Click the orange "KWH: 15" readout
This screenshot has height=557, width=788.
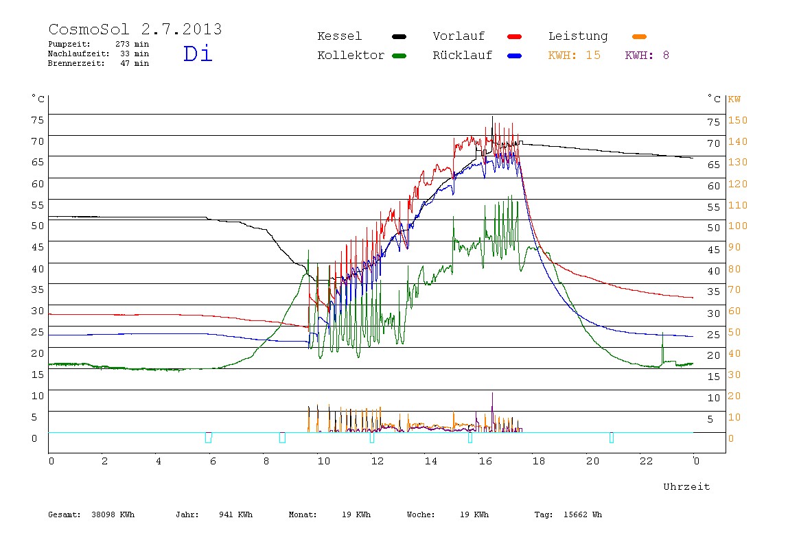[575, 56]
